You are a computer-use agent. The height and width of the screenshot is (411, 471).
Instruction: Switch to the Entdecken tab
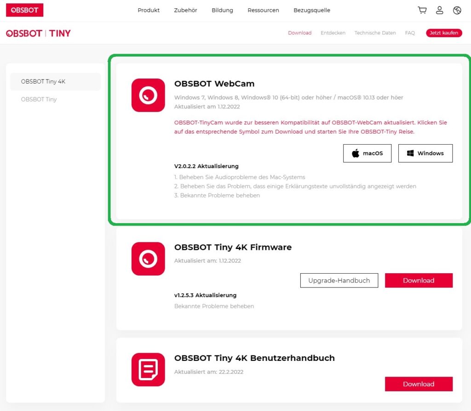(333, 33)
